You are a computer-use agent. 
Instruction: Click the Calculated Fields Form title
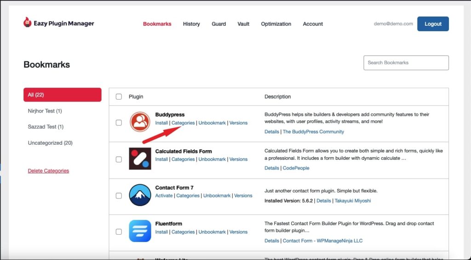pos(184,151)
